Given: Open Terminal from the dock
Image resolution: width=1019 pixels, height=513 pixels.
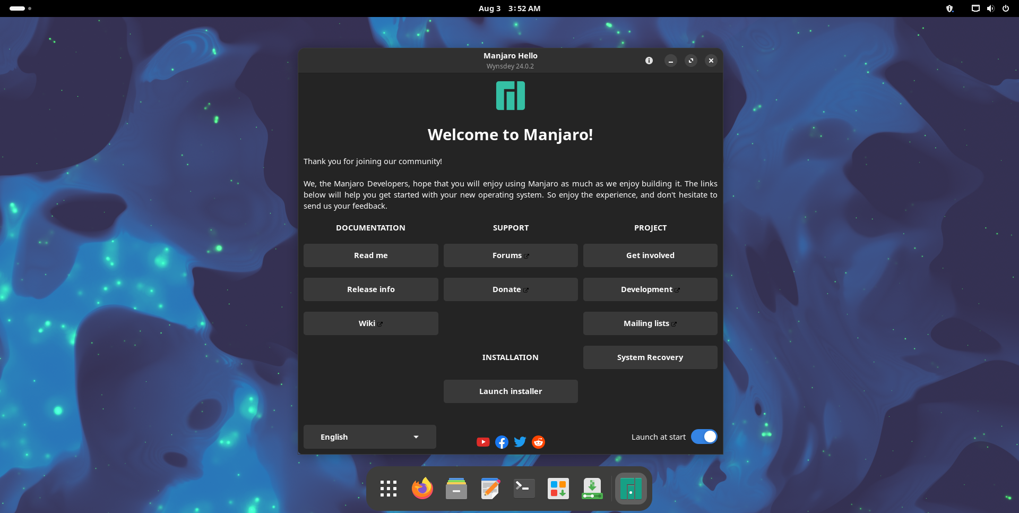Looking at the screenshot, I should pyautogui.click(x=524, y=489).
